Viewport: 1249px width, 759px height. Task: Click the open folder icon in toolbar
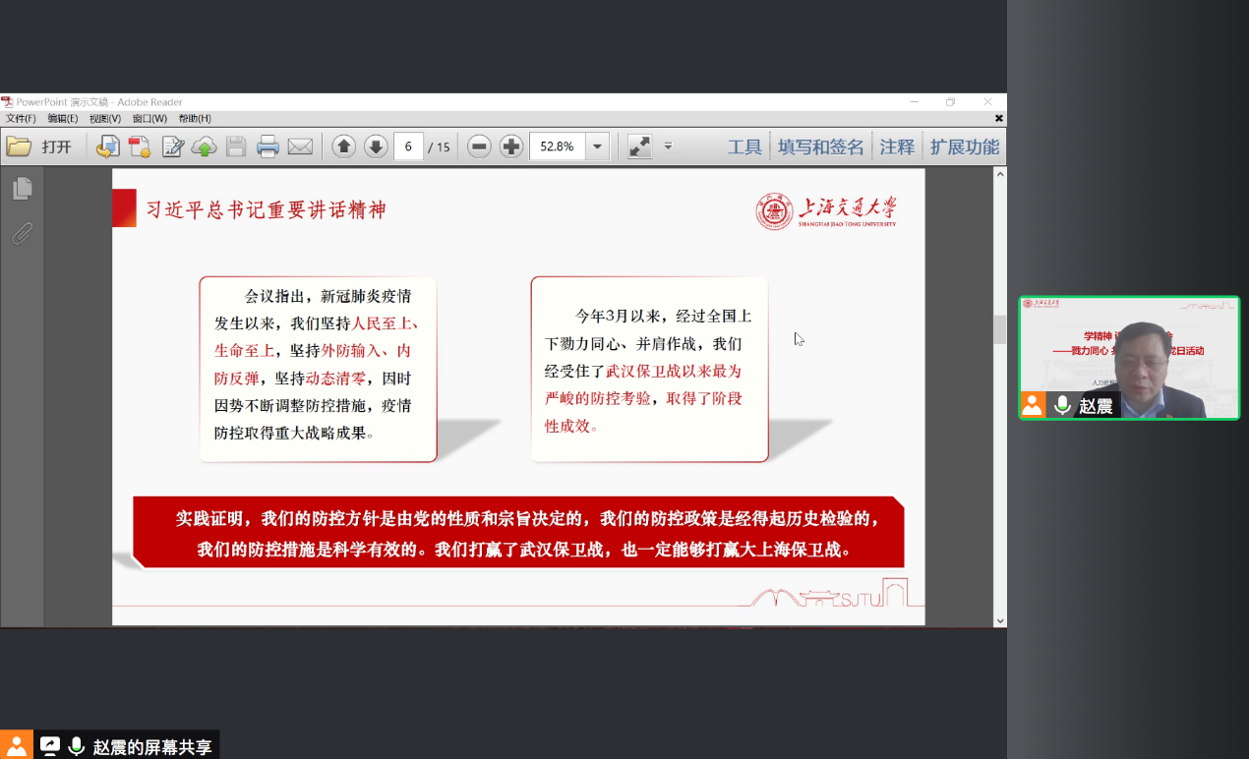(x=19, y=146)
